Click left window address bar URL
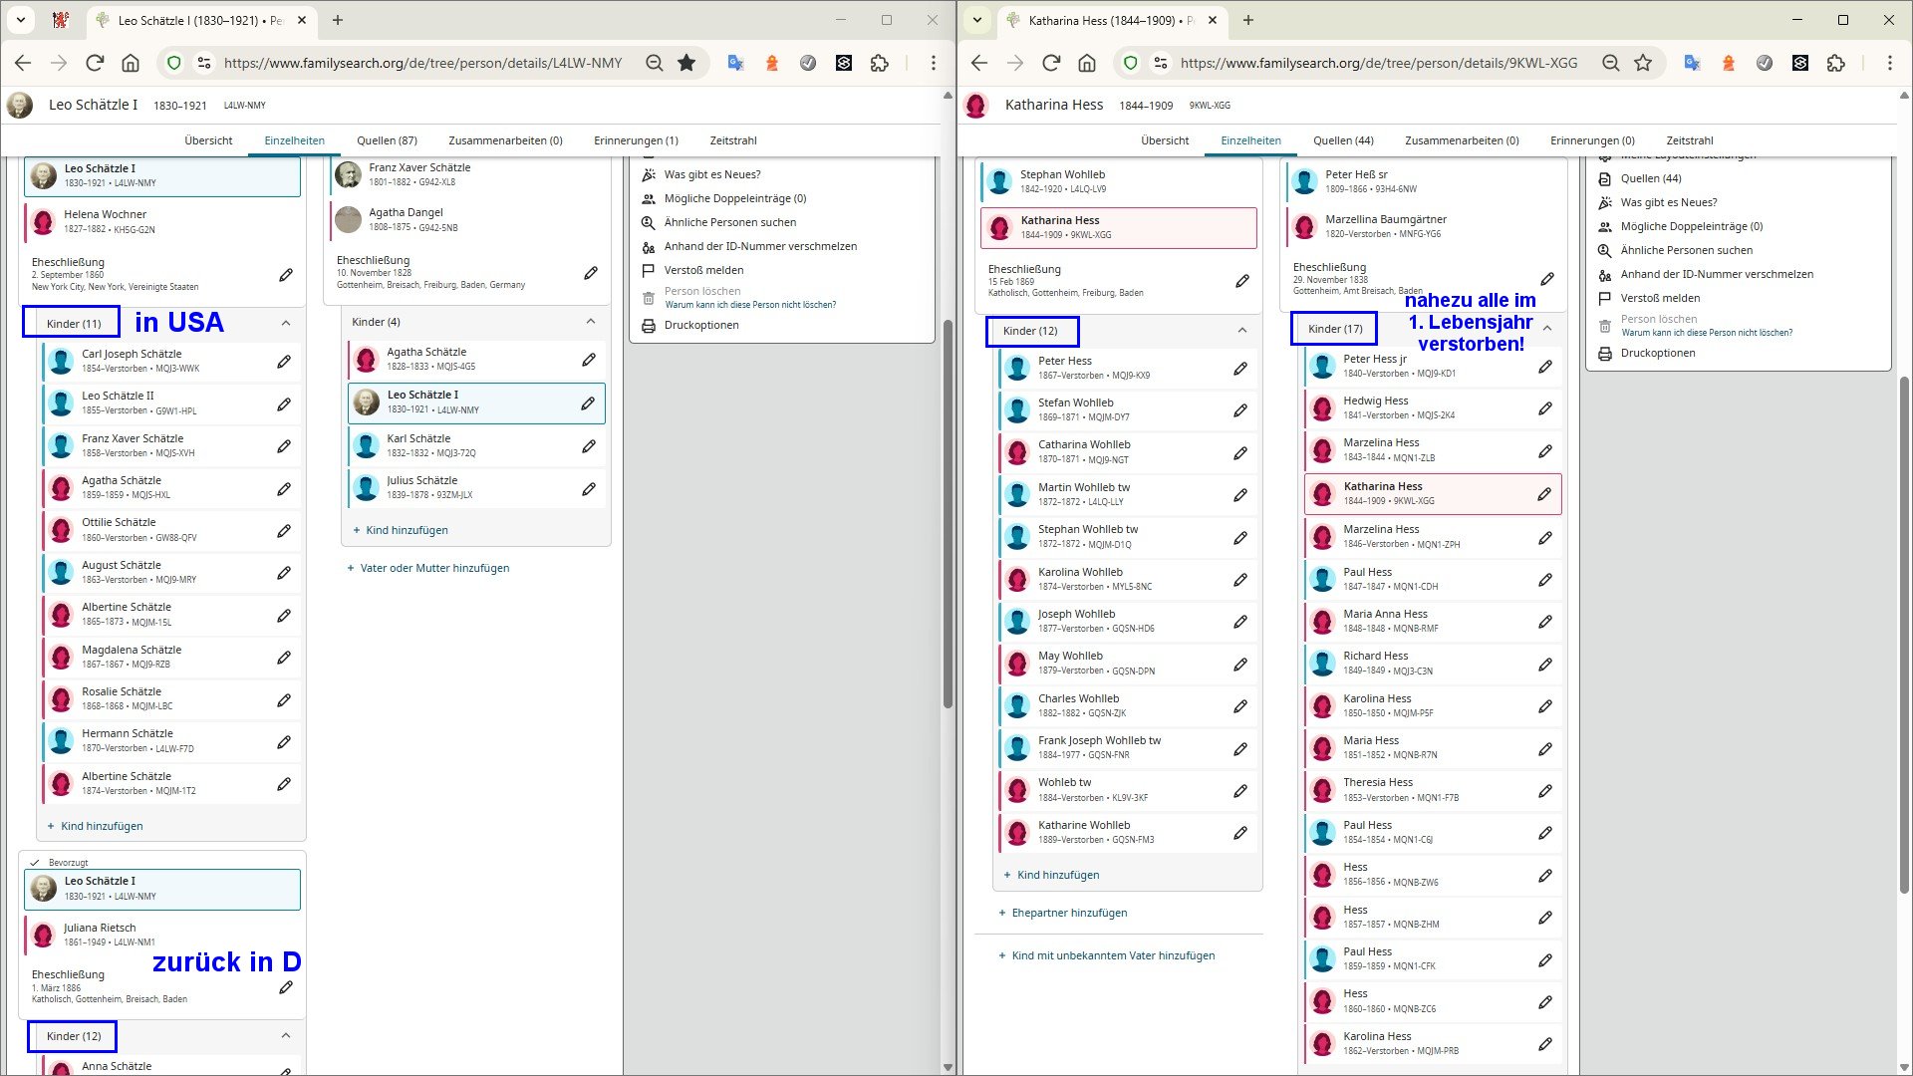 [422, 63]
